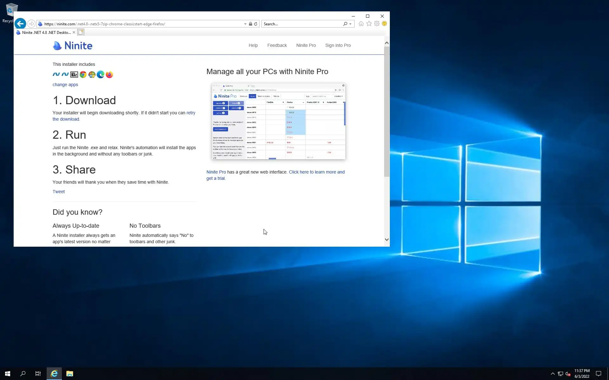Screen dimensions: 609x380
Task: Open the IE home icon
Action: [361, 24]
